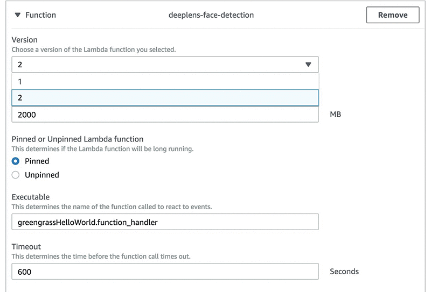Select the Pinned radio button
Viewport: 431px width, 292px height.
(x=16, y=161)
